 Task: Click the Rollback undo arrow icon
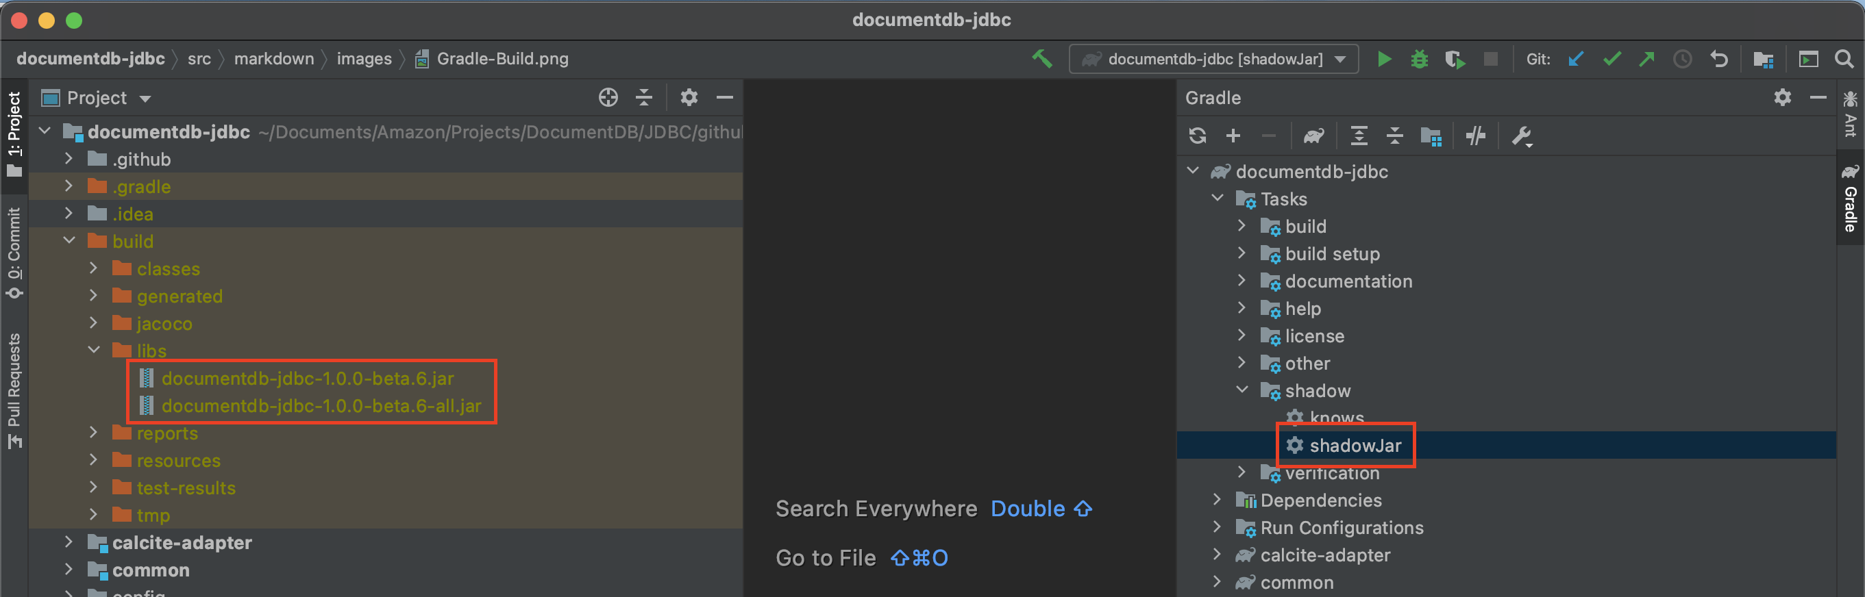1719,59
